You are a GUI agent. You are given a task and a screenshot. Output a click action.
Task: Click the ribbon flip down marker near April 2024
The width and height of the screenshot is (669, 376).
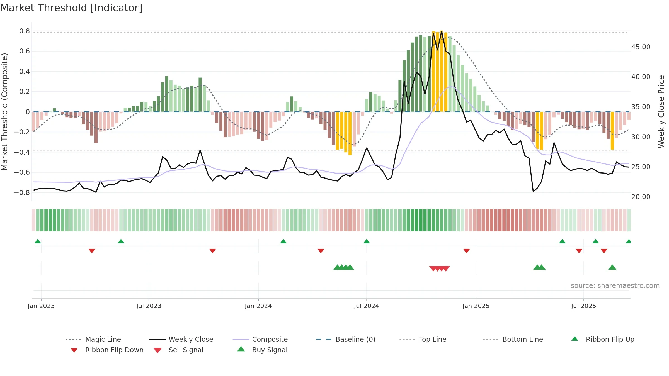(321, 251)
